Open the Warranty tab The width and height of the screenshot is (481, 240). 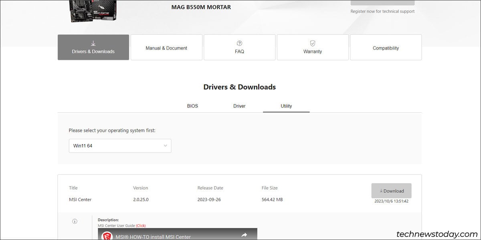(313, 47)
